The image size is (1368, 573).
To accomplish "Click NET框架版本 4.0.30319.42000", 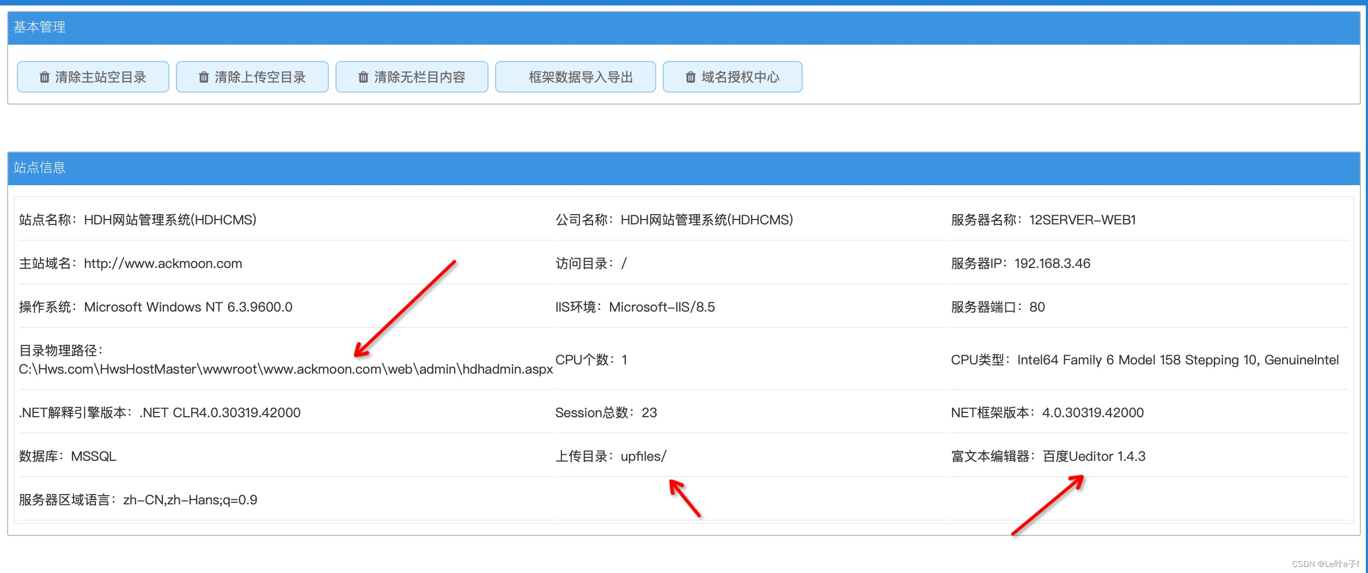I will (x=1092, y=413).
